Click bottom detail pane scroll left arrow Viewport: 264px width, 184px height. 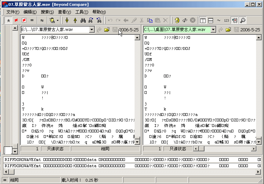(x=6, y=172)
